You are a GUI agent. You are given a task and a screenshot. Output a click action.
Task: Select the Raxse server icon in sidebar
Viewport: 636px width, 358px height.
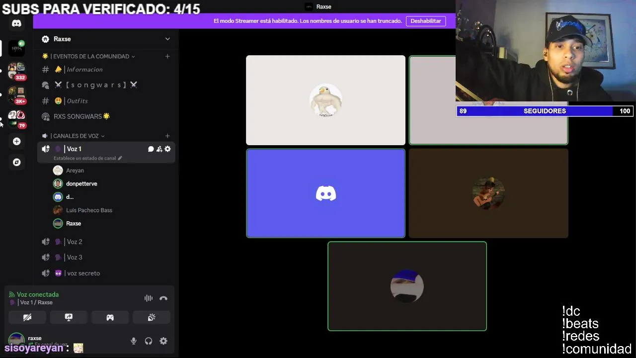16,48
